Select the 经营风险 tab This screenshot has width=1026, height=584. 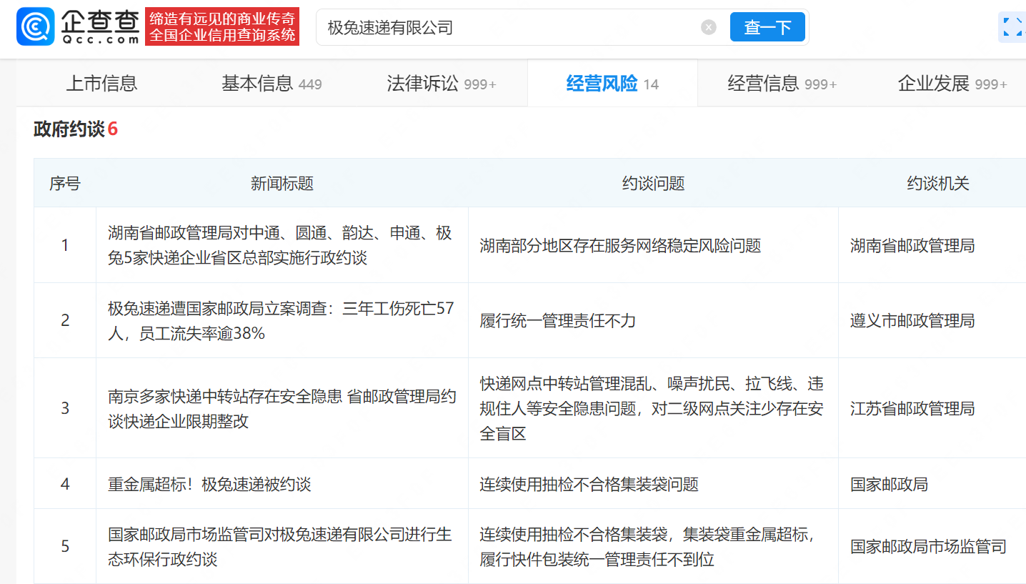coord(612,84)
